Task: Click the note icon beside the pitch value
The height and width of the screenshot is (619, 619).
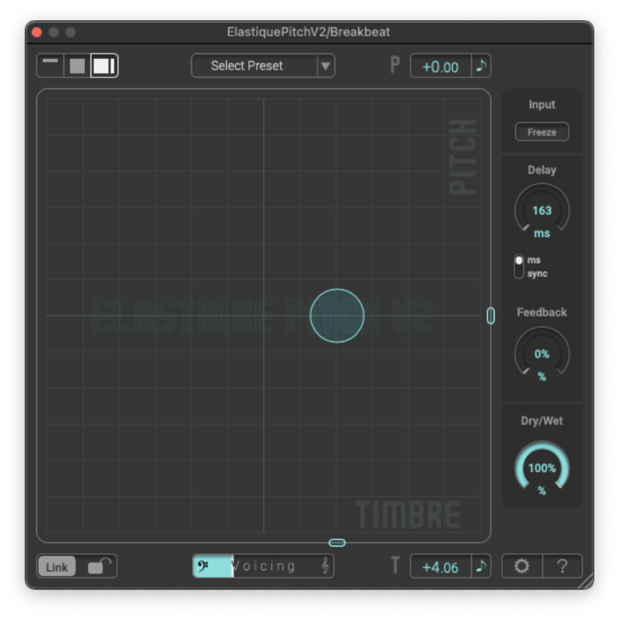Action: (481, 67)
